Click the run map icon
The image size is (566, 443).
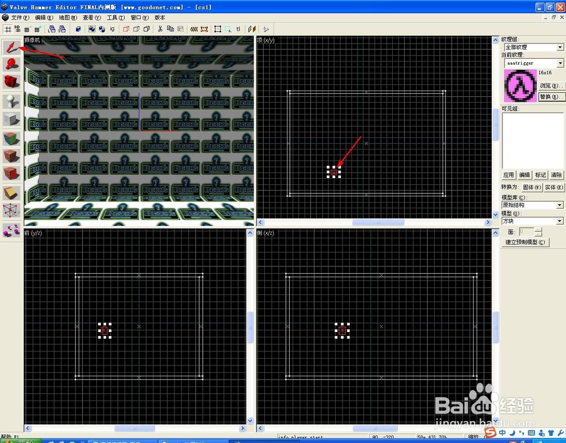266,29
